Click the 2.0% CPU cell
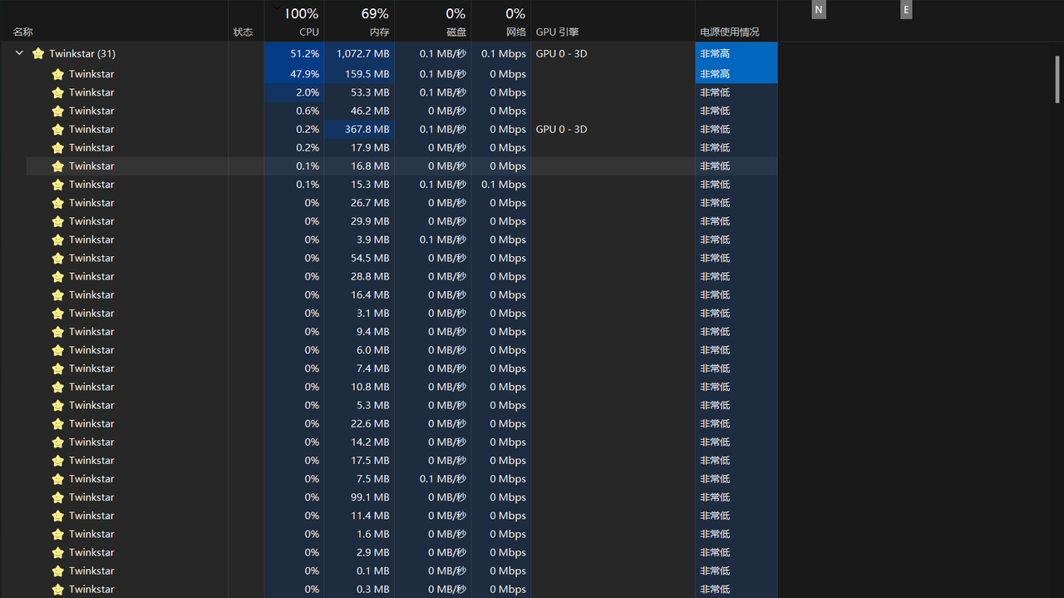1064x598 pixels. coord(294,92)
